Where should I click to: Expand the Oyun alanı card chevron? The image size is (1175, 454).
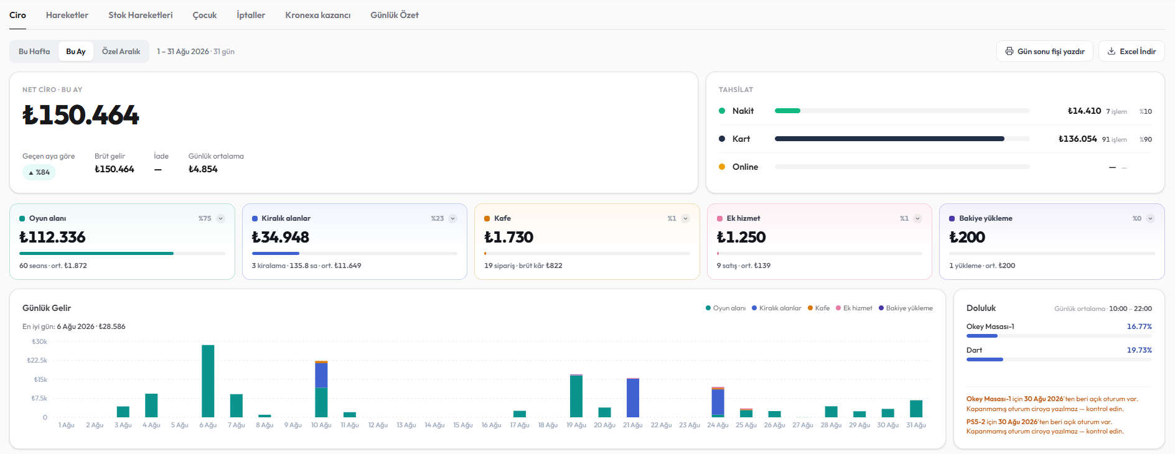pos(220,218)
